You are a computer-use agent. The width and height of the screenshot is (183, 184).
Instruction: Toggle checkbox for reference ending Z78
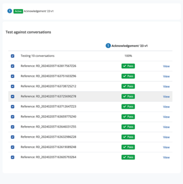pyautogui.click(x=13, y=96)
